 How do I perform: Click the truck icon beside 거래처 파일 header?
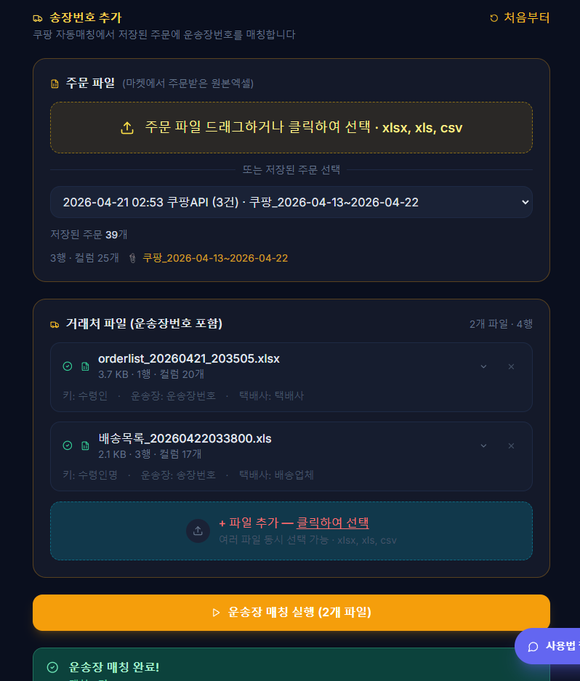coord(54,323)
